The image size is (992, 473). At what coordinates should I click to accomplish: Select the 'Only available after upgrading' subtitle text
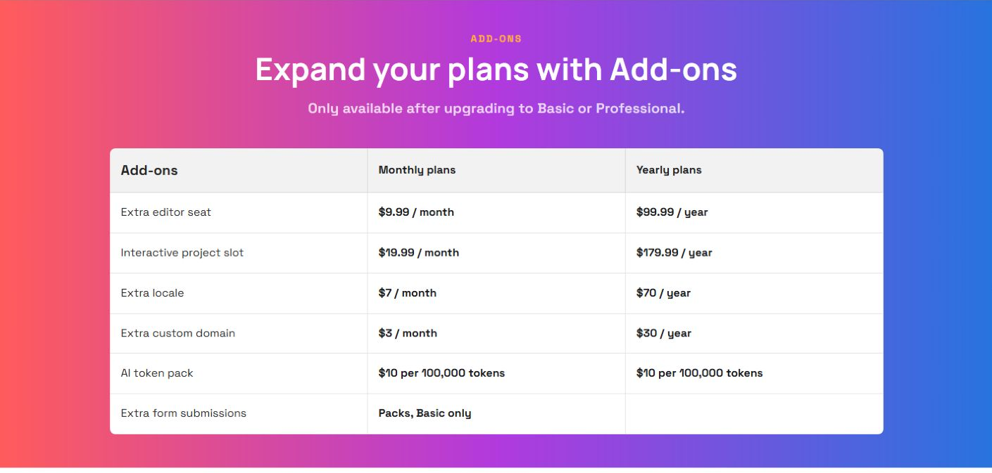496,109
